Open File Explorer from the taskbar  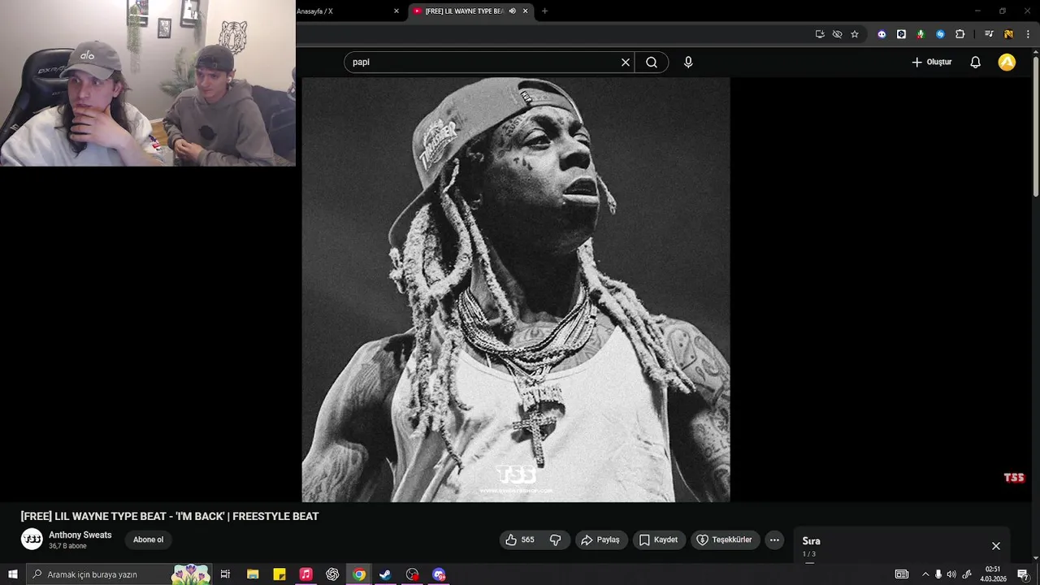tap(253, 574)
